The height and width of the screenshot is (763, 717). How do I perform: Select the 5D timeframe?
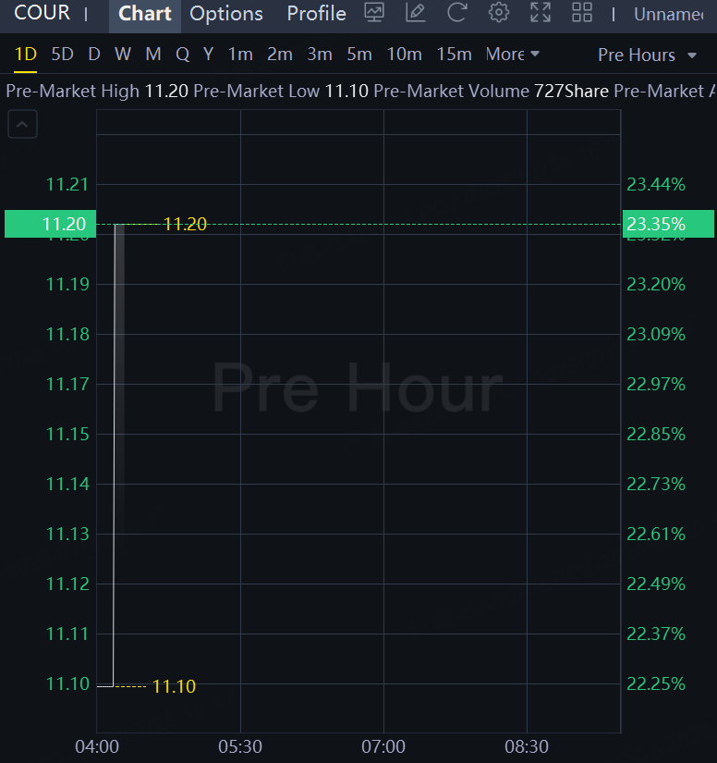pyautogui.click(x=62, y=54)
